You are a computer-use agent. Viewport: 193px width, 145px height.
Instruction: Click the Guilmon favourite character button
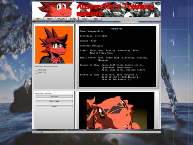[x=54, y=96]
